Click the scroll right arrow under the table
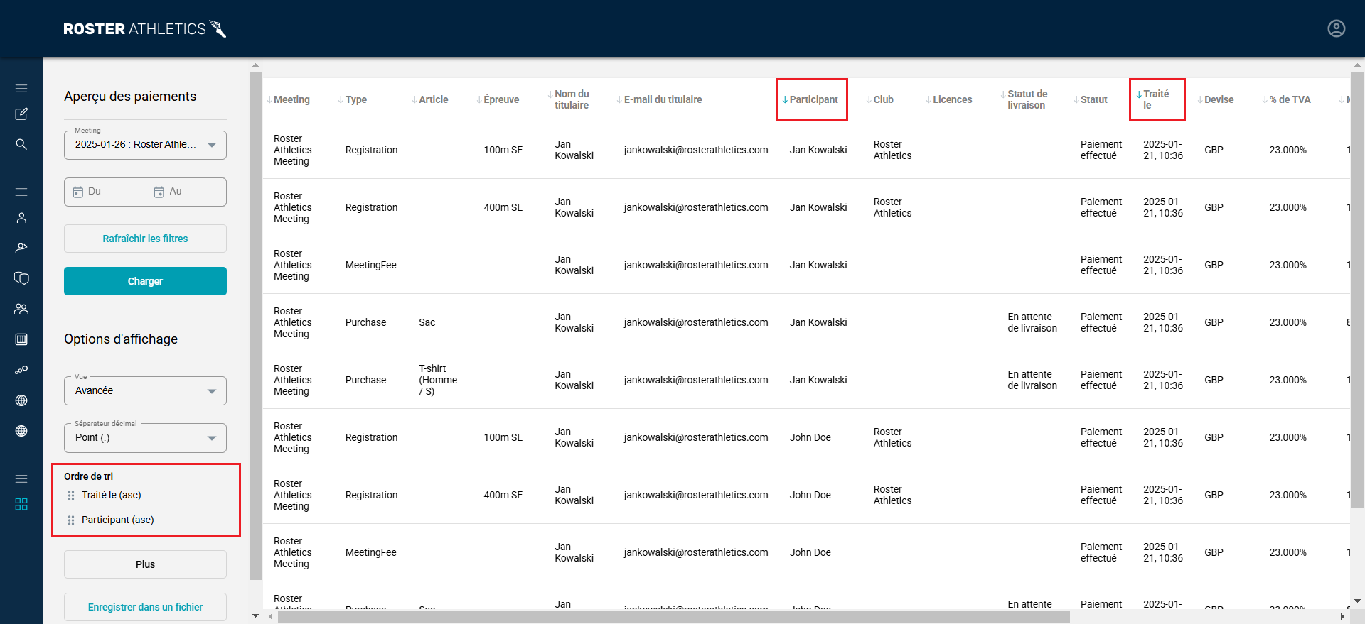Viewport: 1365px width, 624px height. coord(1342,617)
